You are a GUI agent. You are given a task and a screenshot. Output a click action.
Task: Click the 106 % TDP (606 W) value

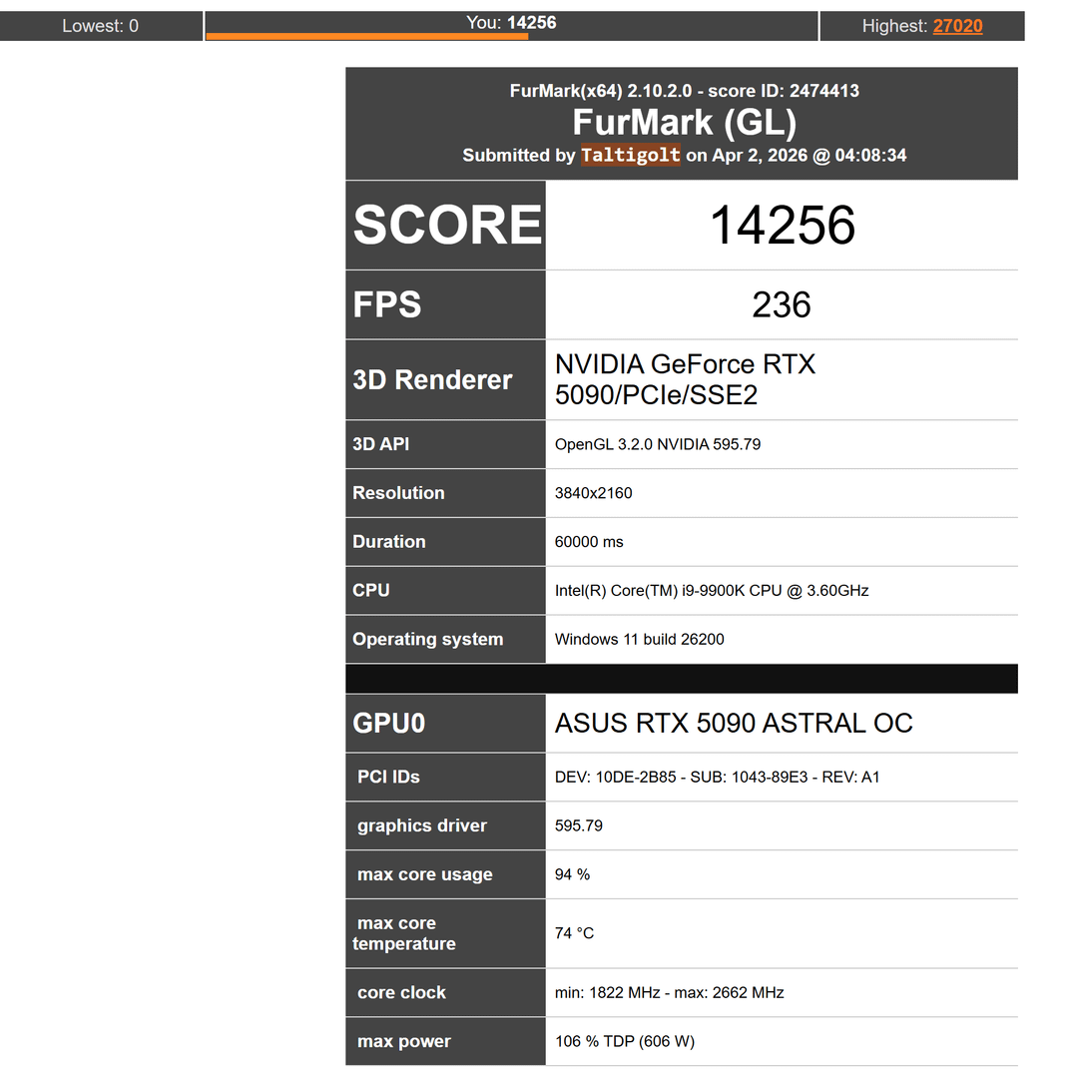click(624, 1042)
